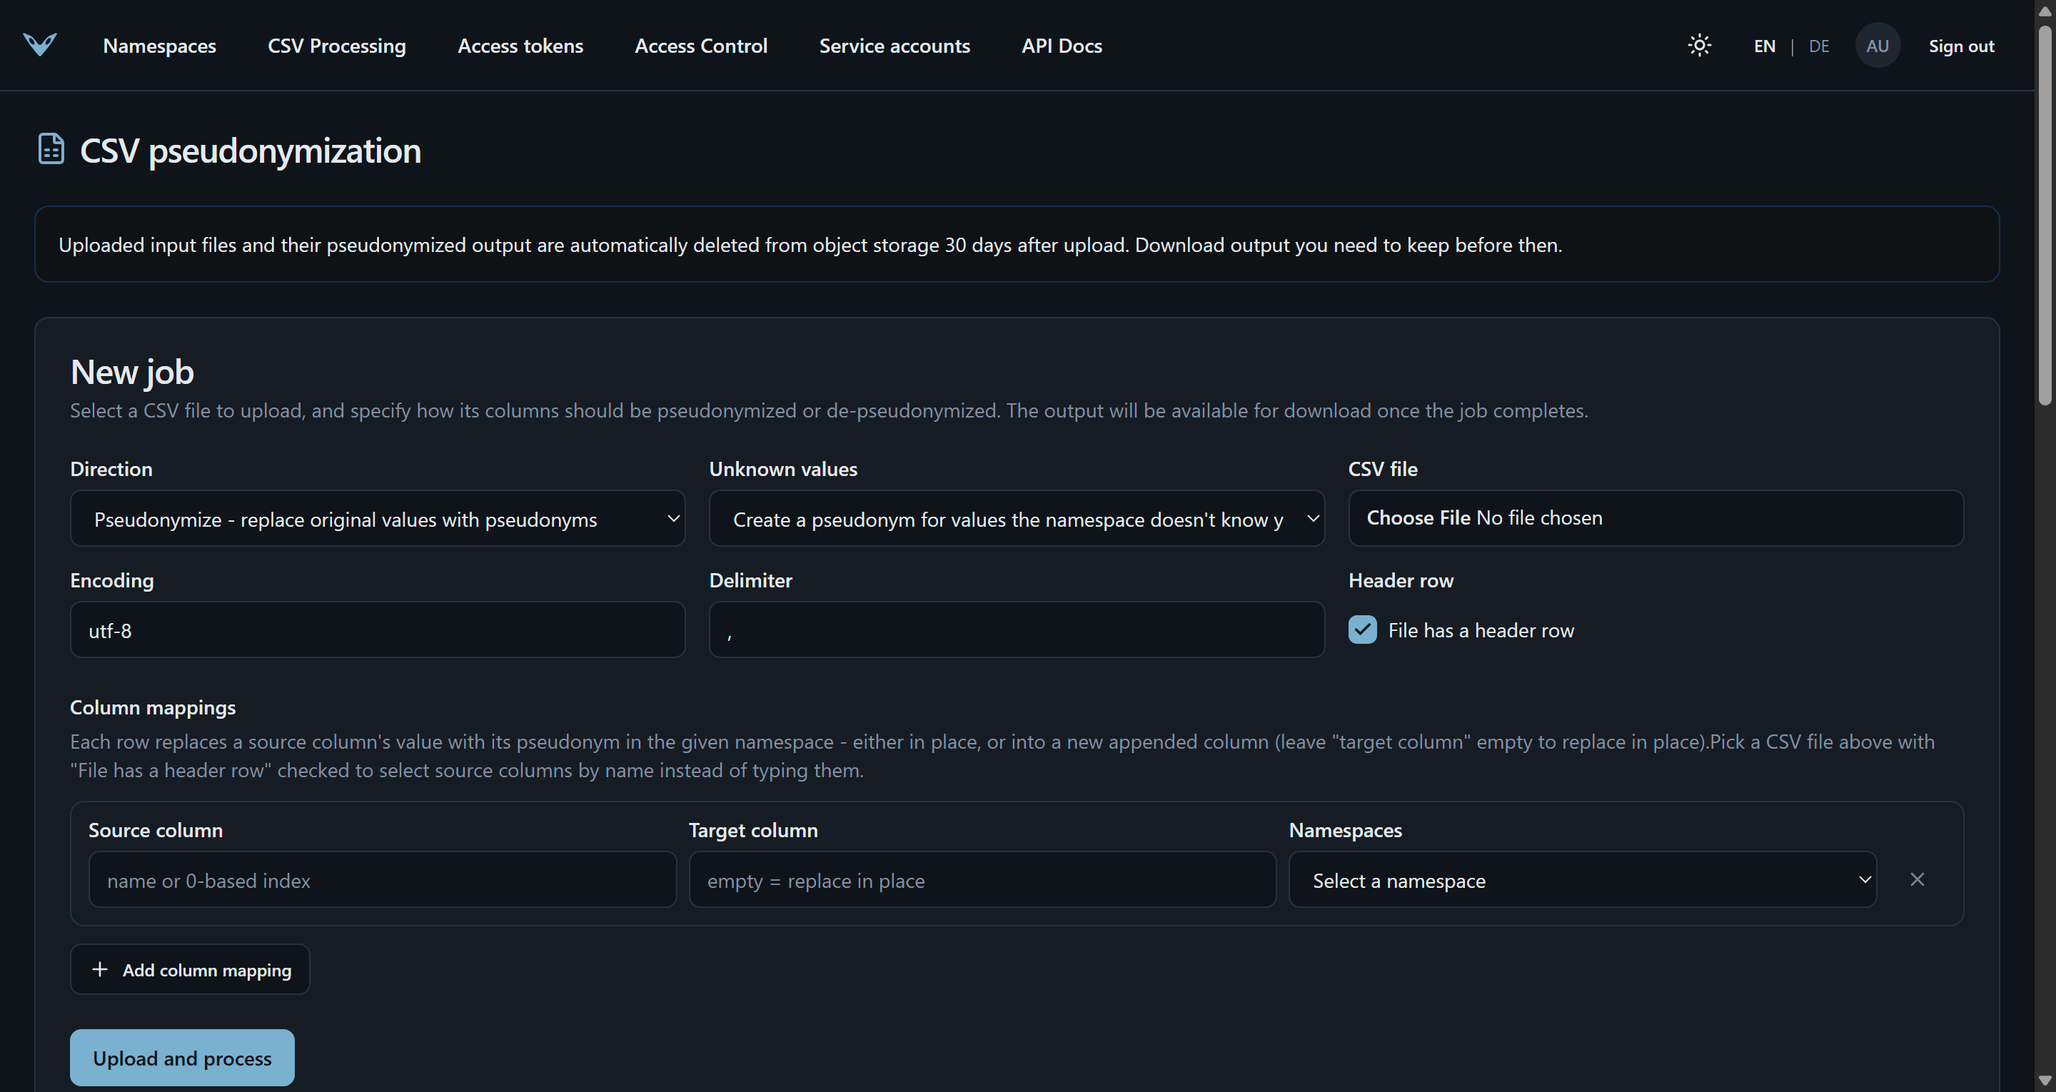Choose a CSV file to upload
The image size is (2056, 1092).
(x=1656, y=518)
